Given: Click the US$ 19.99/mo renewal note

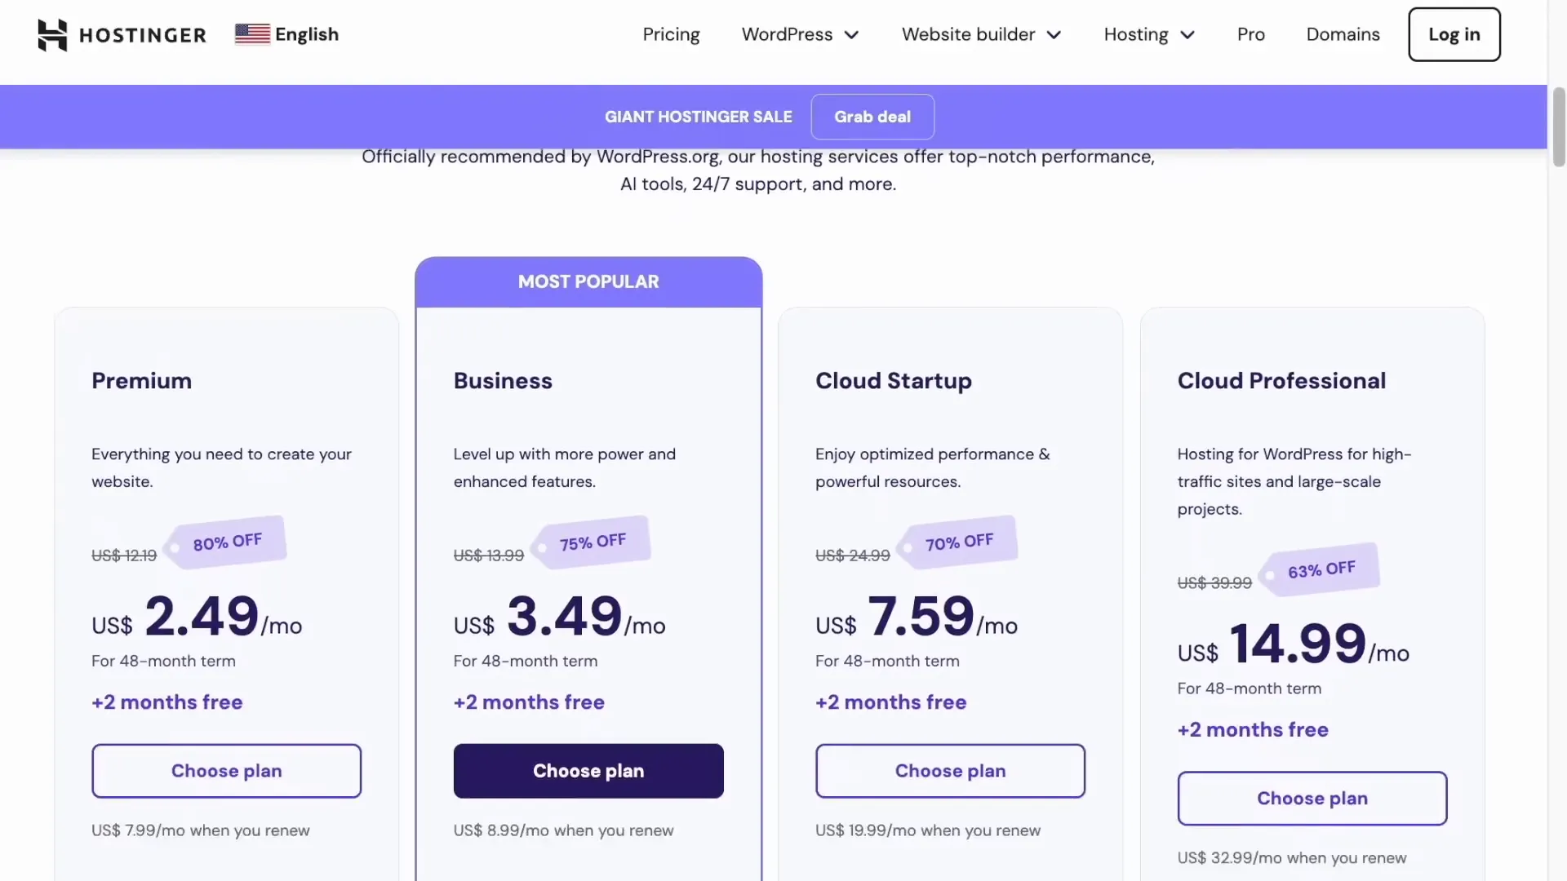Looking at the screenshot, I should (x=928, y=830).
